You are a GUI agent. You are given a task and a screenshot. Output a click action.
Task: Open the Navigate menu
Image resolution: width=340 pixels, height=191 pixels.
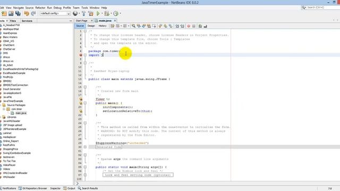pos(19,8)
